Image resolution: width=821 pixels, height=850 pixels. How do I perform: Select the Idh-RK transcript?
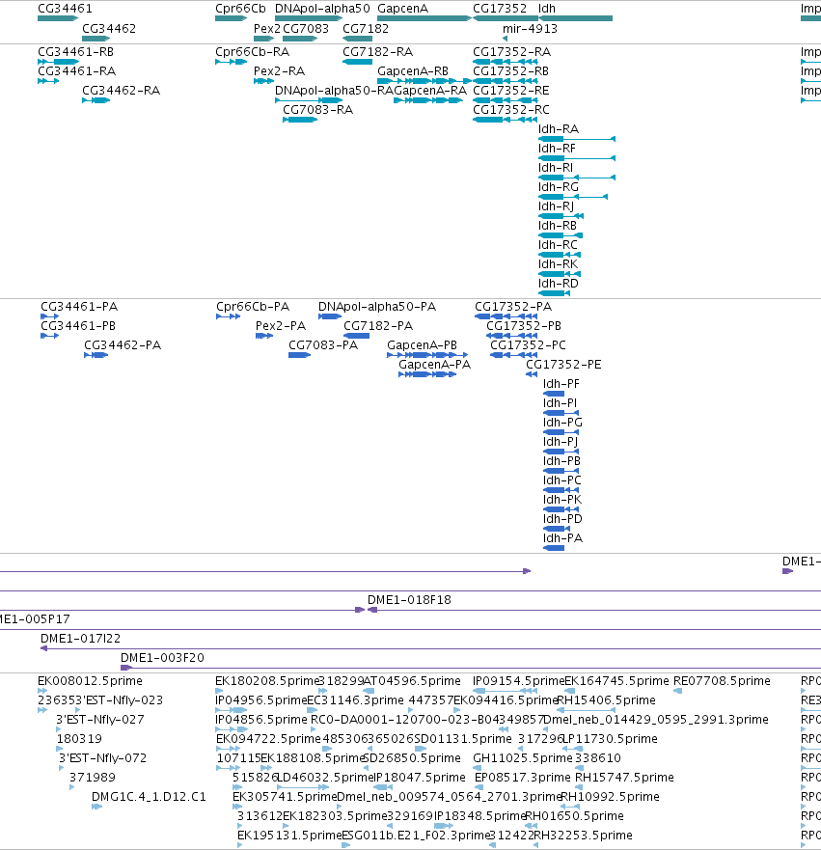pyautogui.click(x=560, y=274)
